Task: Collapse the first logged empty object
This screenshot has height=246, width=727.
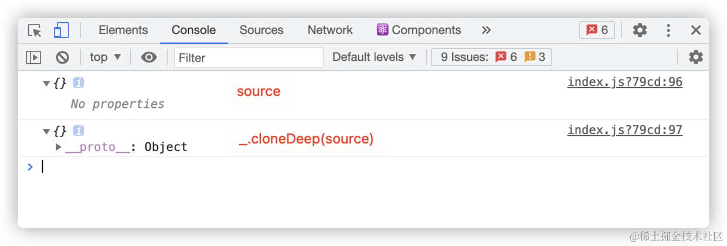Action: pos(46,84)
